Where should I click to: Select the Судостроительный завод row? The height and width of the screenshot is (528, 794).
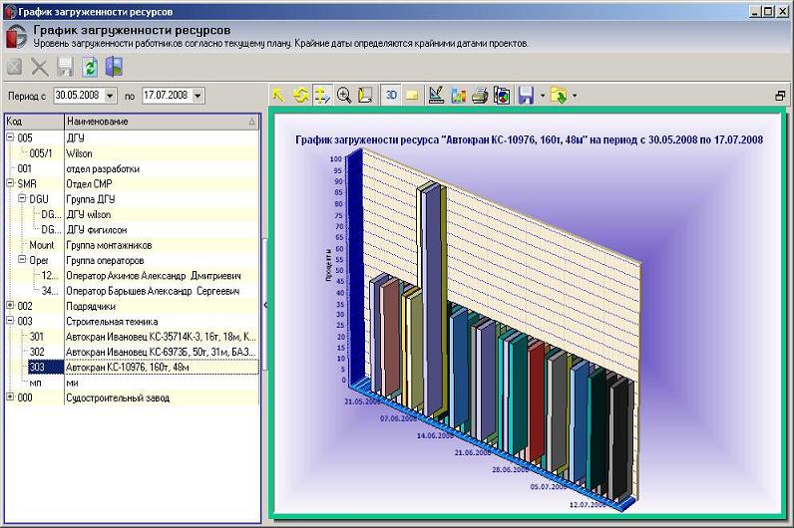(x=132, y=398)
